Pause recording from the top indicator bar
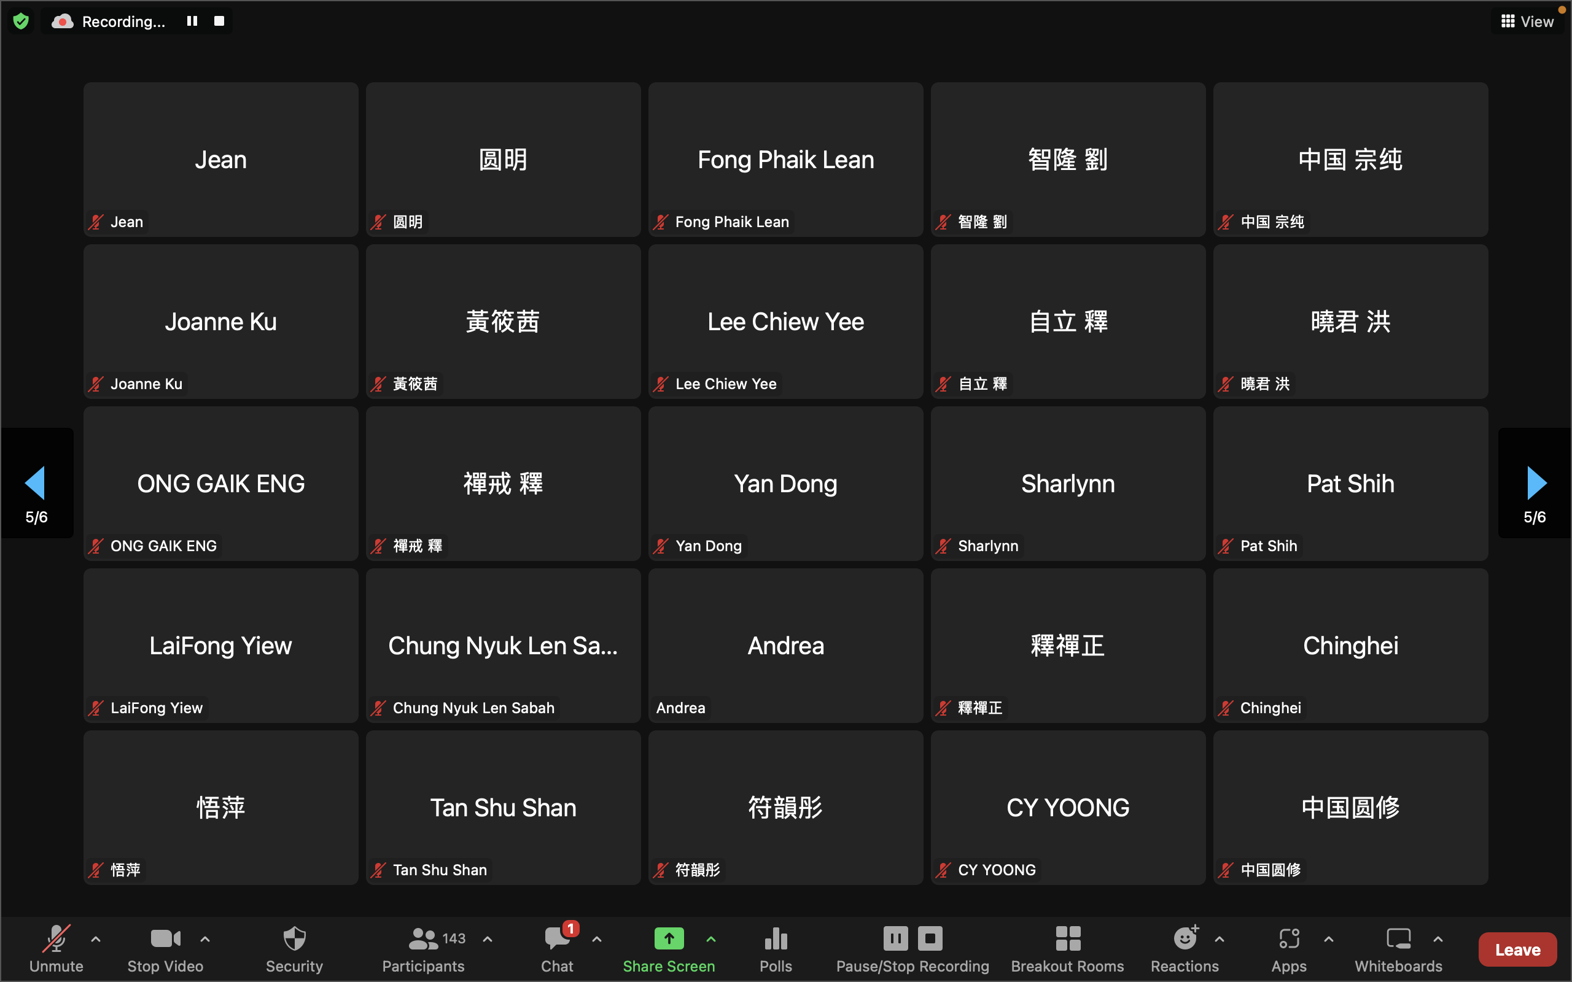 tap(192, 21)
